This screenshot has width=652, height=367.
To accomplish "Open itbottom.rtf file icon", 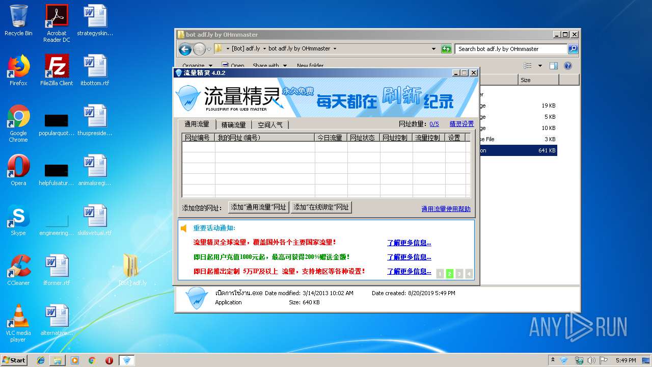I will [95, 70].
